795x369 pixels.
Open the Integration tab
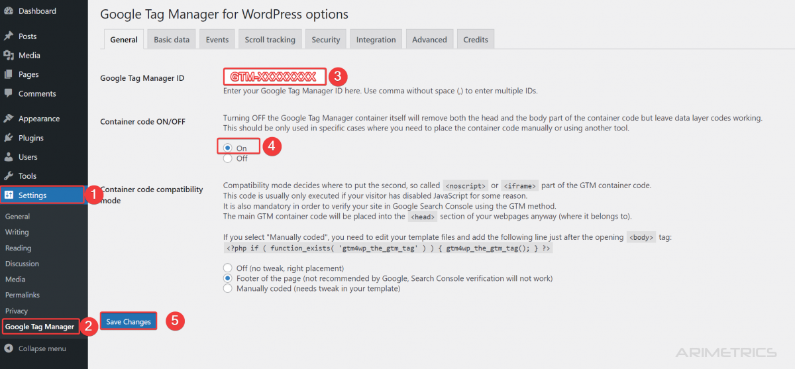pos(376,40)
